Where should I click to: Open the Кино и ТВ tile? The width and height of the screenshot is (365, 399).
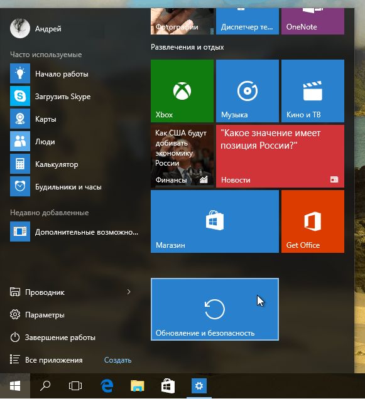point(313,91)
